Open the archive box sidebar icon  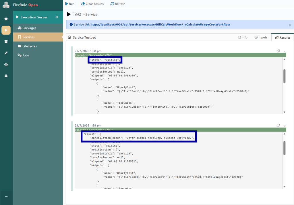pos(6,41)
